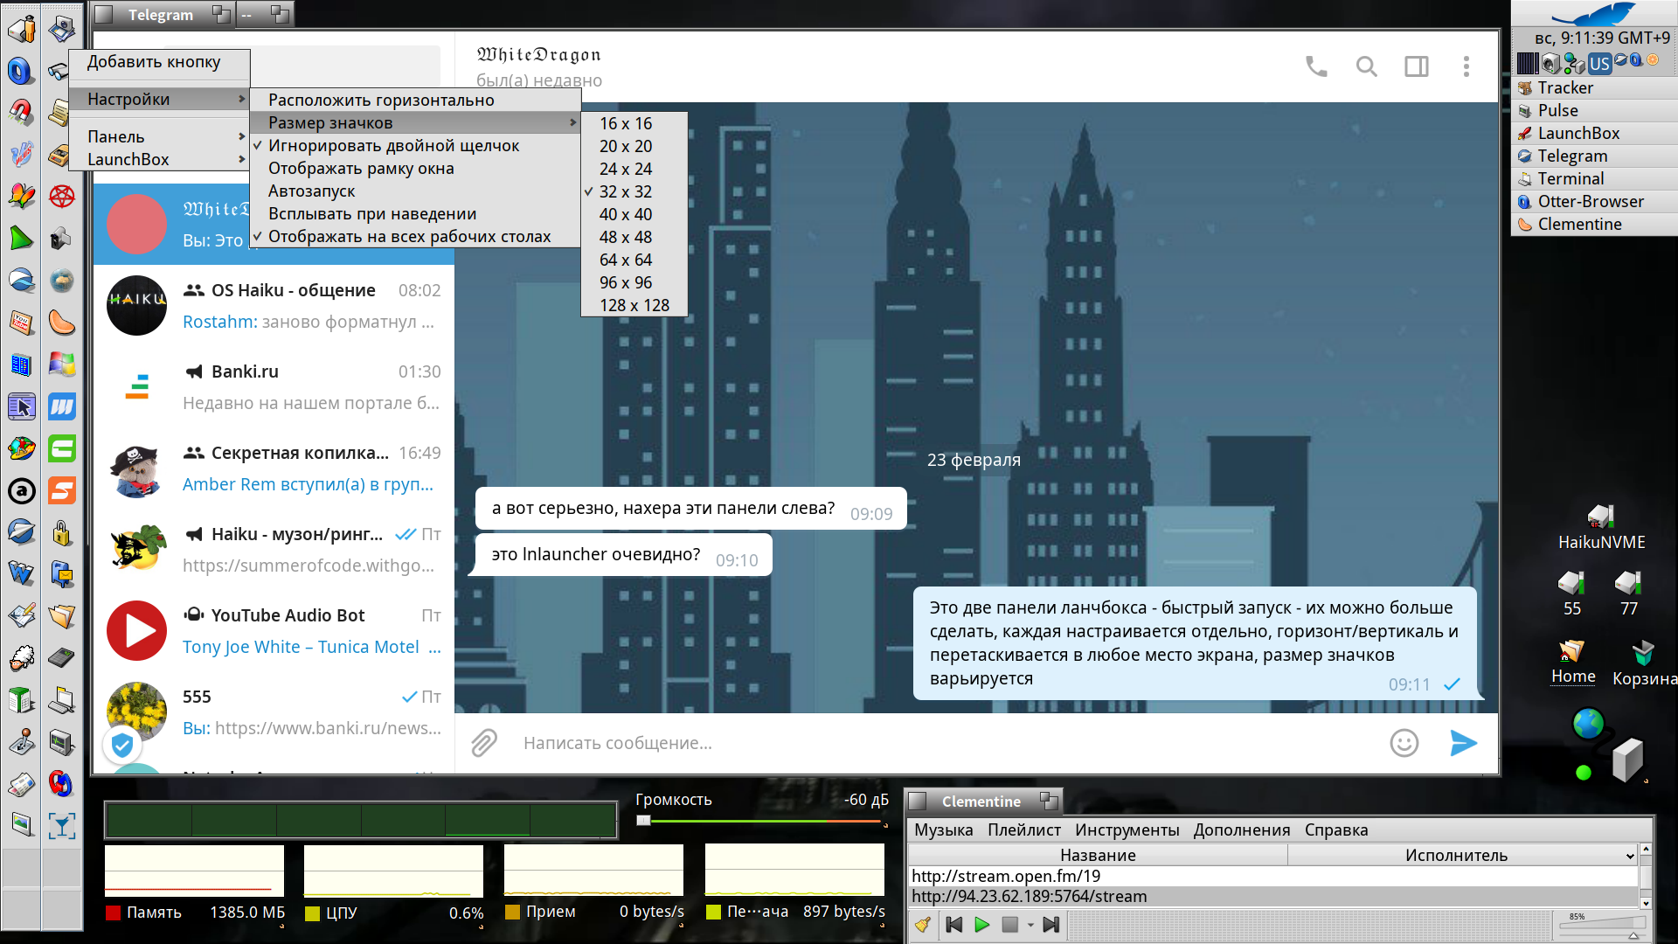Expand the 'Панель' submenu
The image size is (1678, 944).
pyautogui.click(x=159, y=137)
